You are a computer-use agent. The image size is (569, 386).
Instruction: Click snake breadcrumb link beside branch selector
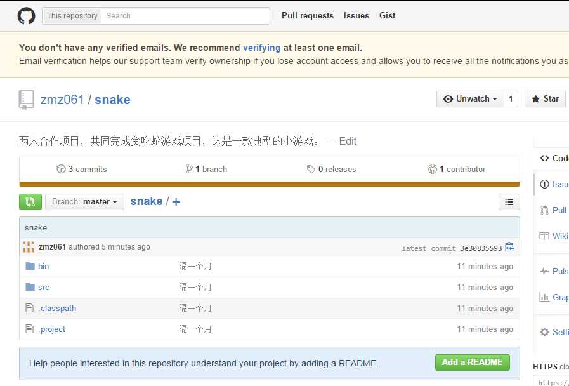click(x=147, y=201)
